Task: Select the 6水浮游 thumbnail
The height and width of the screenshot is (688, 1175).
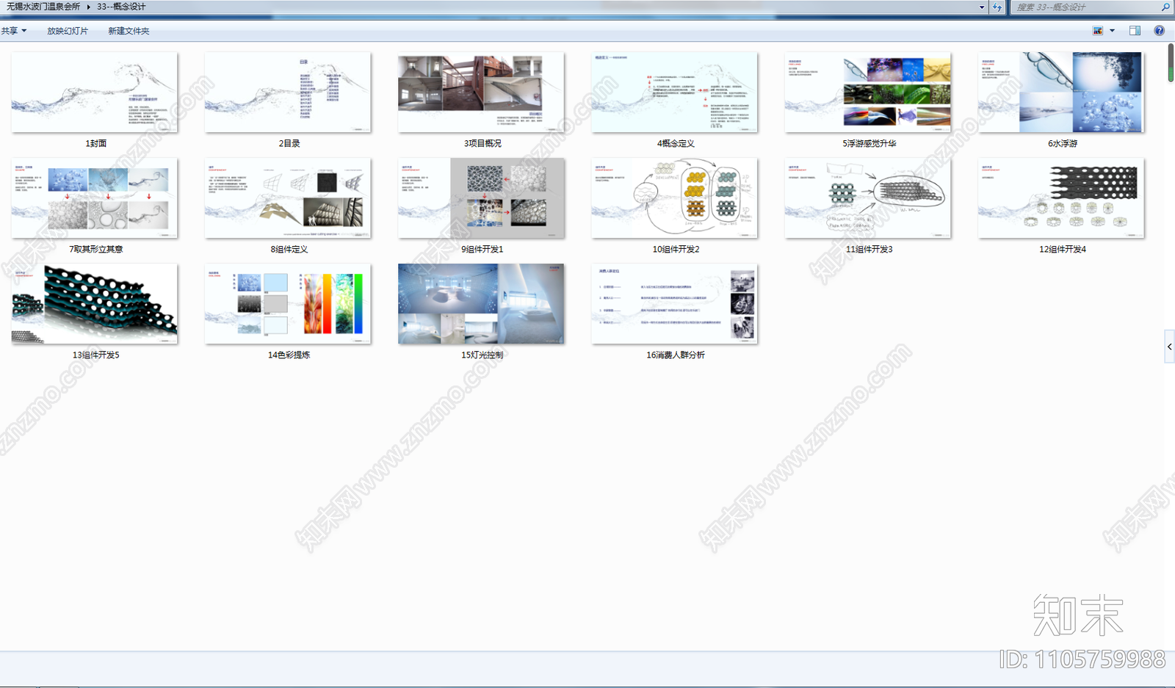Action: (x=1061, y=93)
